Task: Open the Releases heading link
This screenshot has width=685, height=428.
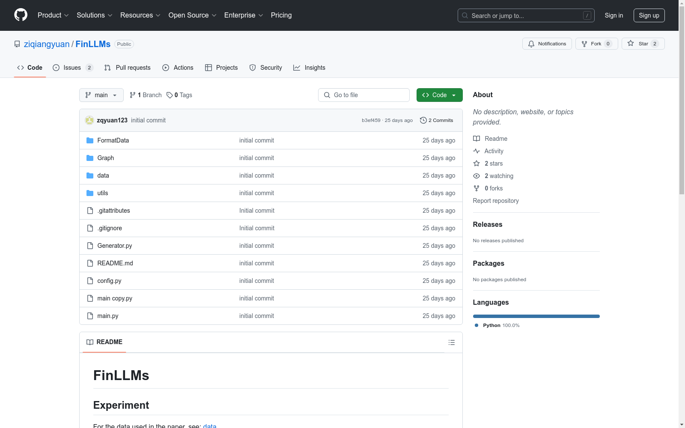Action: pos(488,224)
